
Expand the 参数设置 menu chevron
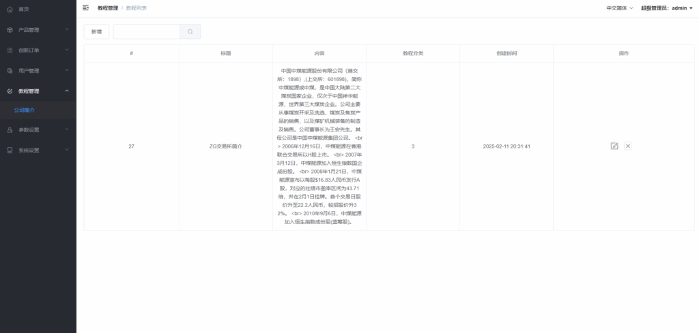[67, 129]
